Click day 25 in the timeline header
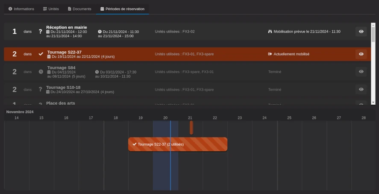The image size is (379, 194). [289, 118]
